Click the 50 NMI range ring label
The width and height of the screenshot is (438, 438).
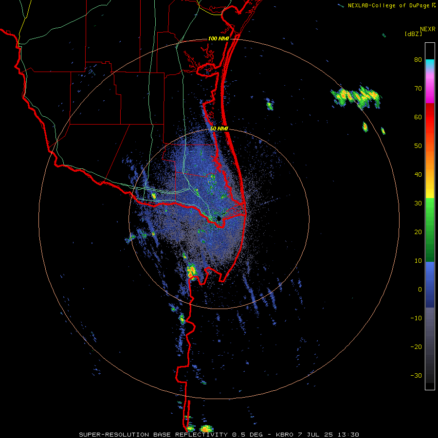click(219, 129)
